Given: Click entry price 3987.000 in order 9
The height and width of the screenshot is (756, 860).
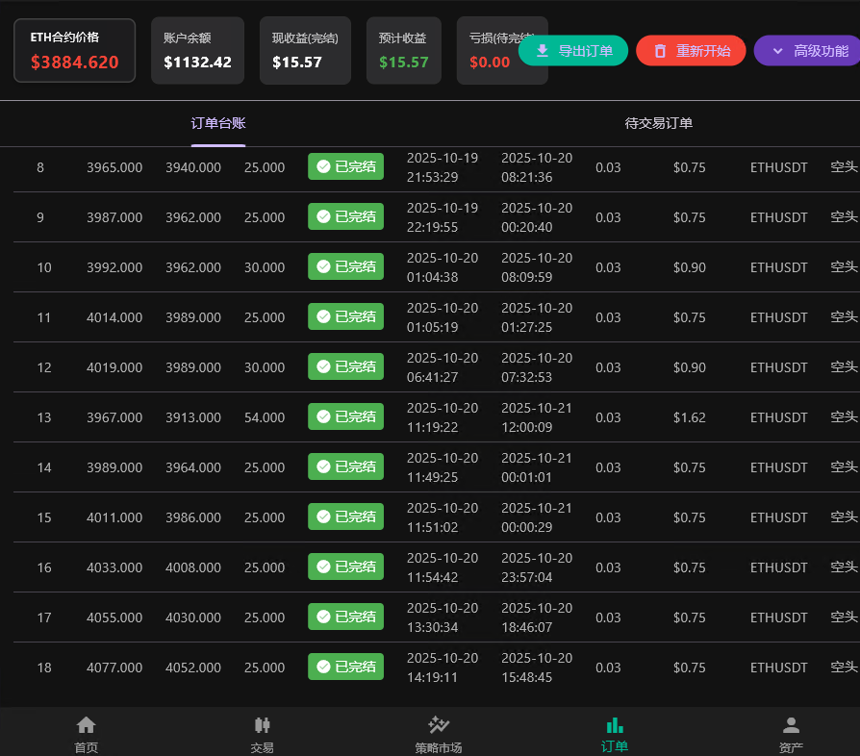Looking at the screenshot, I should pos(114,217).
